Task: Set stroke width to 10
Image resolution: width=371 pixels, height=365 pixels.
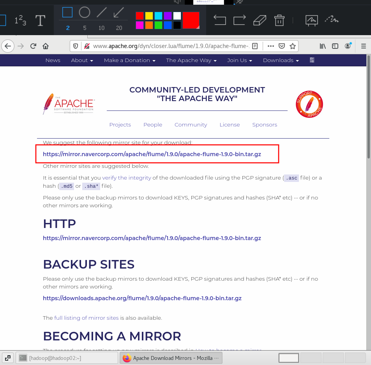Action: coord(101,28)
